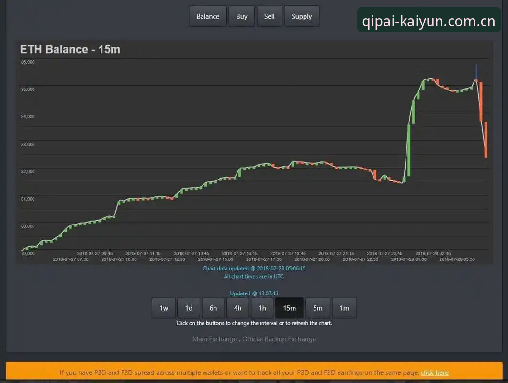
Task: Change interval to 4h
Action: click(238, 308)
